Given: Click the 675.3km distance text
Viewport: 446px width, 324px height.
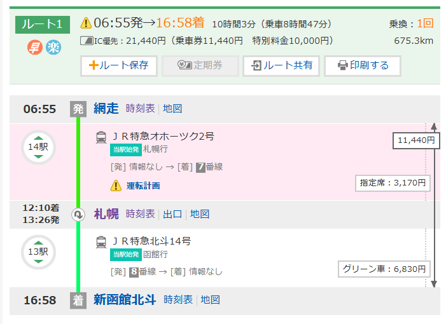Looking at the screenshot, I should click(414, 41).
